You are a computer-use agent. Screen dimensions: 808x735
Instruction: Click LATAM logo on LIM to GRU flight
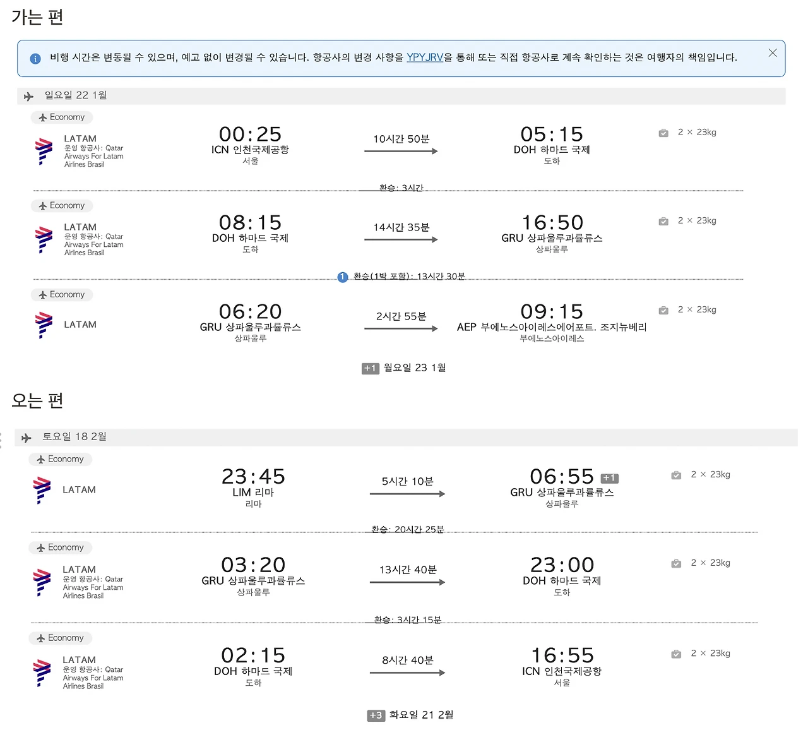pyautogui.click(x=42, y=491)
